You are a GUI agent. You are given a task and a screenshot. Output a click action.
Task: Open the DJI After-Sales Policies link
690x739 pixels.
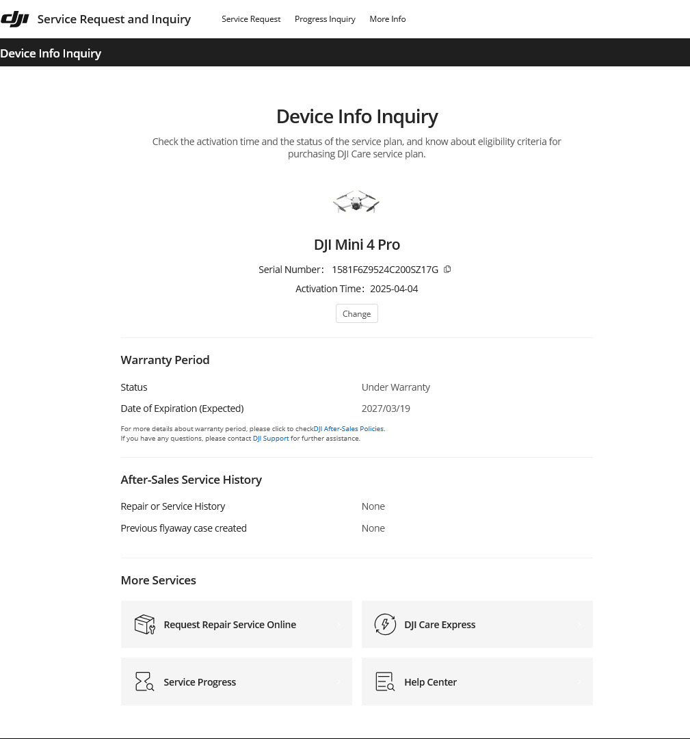pyautogui.click(x=349, y=428)
